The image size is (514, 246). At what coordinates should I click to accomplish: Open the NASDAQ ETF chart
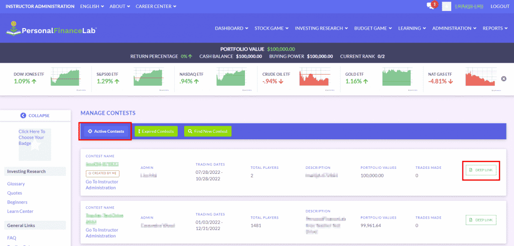(231, 78)
